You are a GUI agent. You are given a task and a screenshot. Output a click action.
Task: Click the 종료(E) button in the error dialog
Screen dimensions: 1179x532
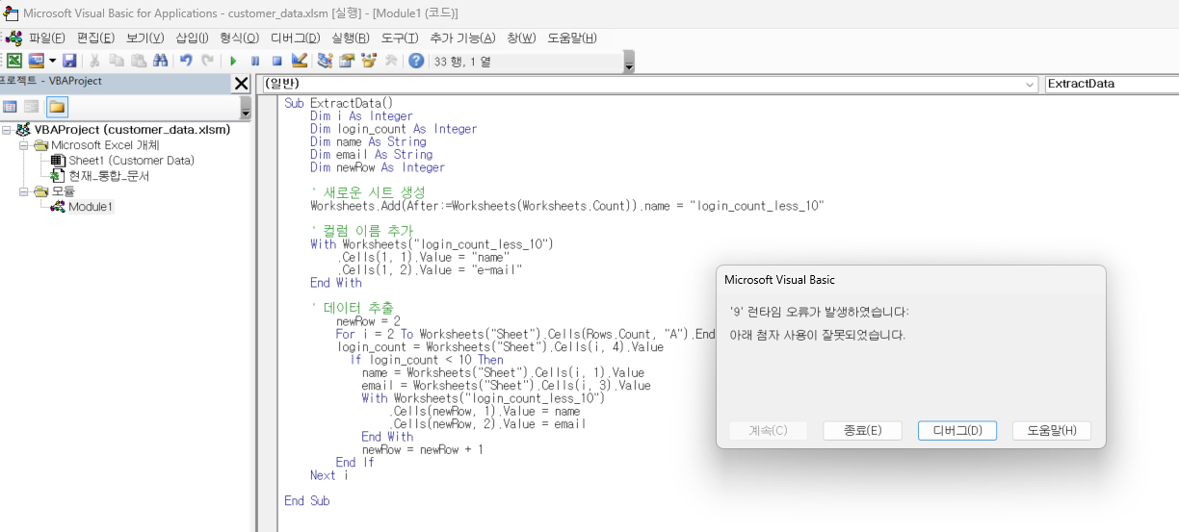(x=862, y=430)
